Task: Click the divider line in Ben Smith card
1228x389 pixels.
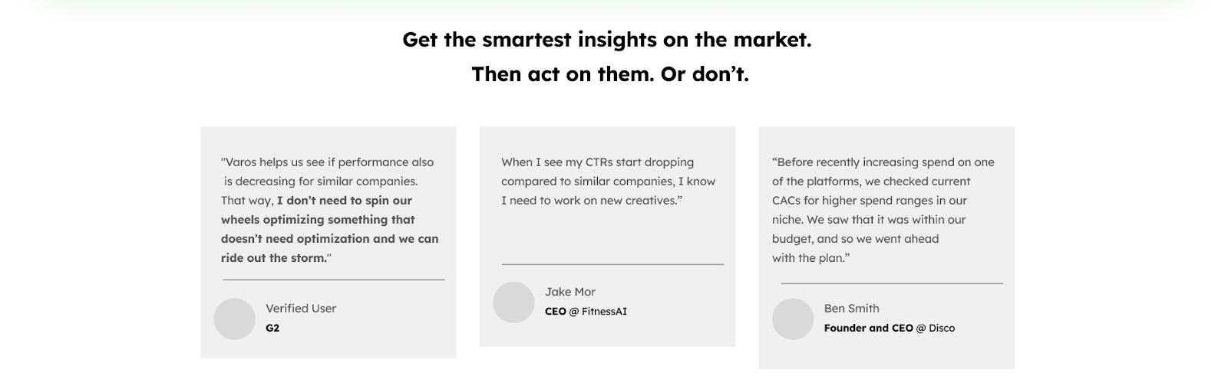Action: (892, 283)
